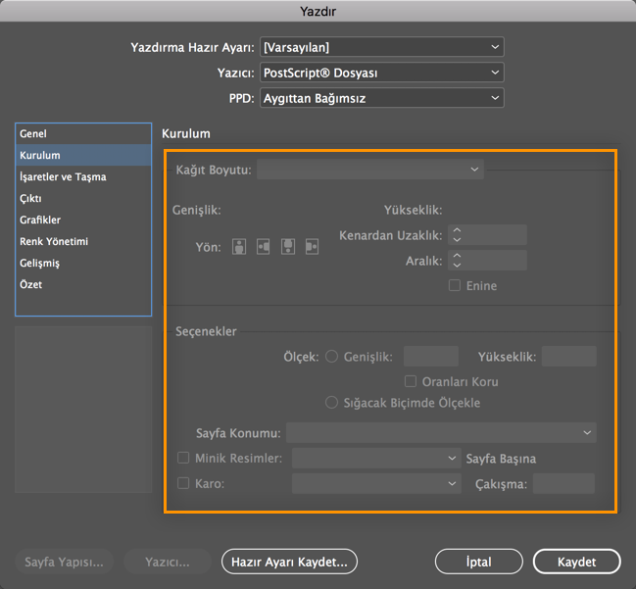Click the Kaydet button
Image resolution: width=636 pixels, height=589 pixels.
click(x=577, y=562)
